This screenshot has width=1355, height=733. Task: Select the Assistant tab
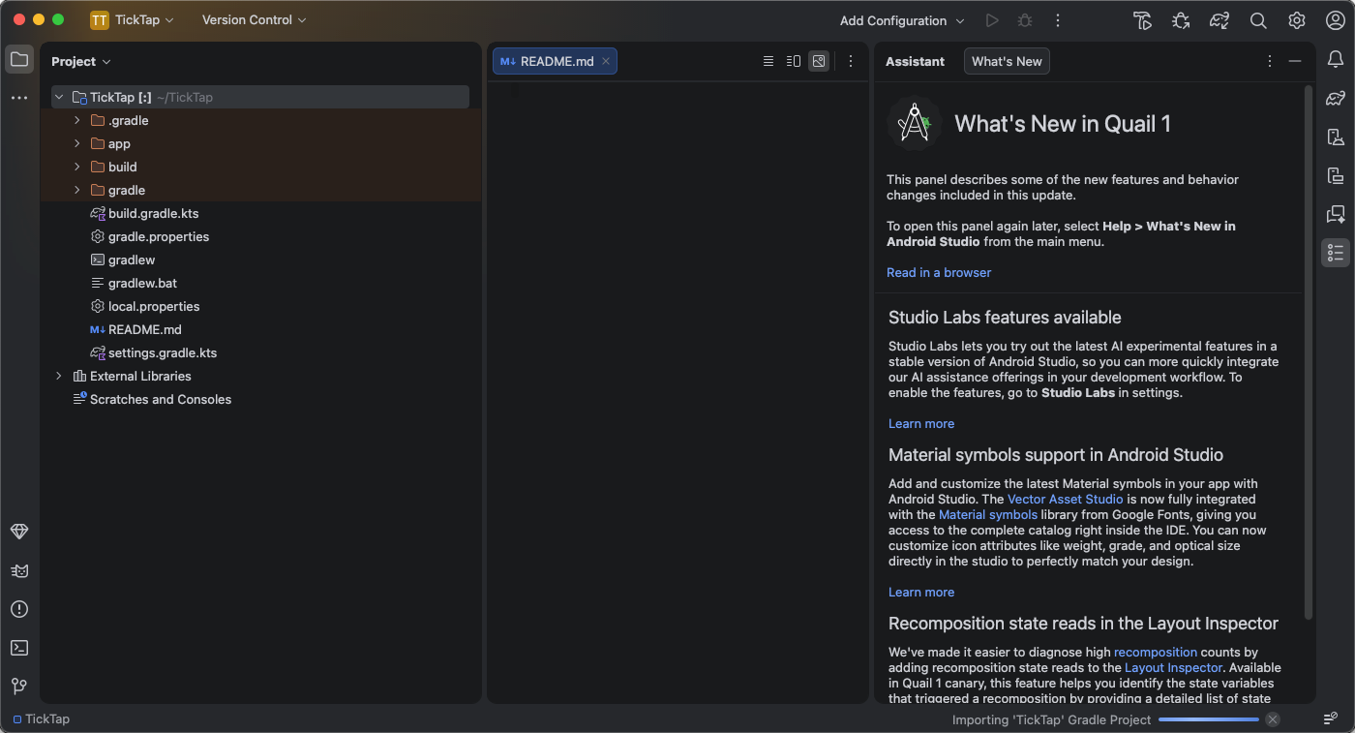pos(915,61)
